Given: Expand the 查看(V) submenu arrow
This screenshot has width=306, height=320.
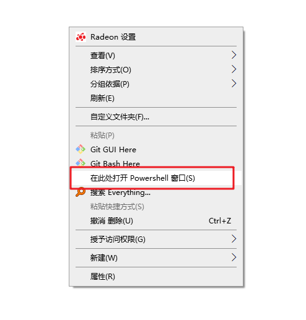Looking at the screenshot, I should coord(234,55).
